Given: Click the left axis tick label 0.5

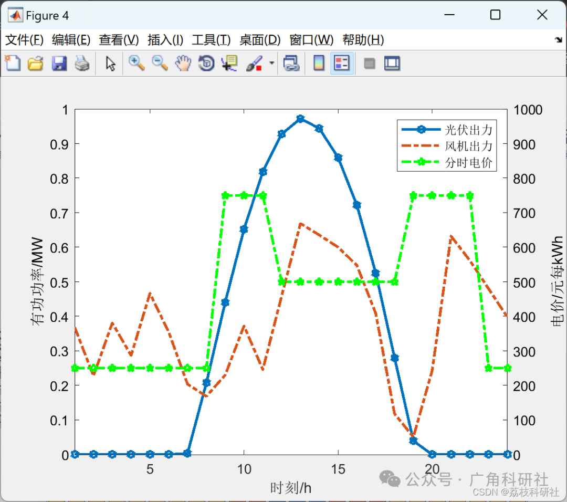Looking at the screenshot, I should click(x=59, y=282).
